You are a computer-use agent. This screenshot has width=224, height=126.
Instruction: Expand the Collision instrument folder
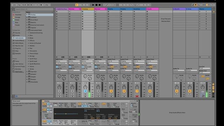27,17
